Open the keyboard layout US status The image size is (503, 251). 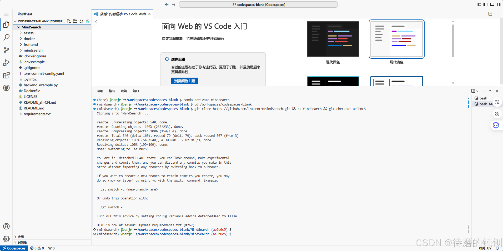click(x=485, y=248)
